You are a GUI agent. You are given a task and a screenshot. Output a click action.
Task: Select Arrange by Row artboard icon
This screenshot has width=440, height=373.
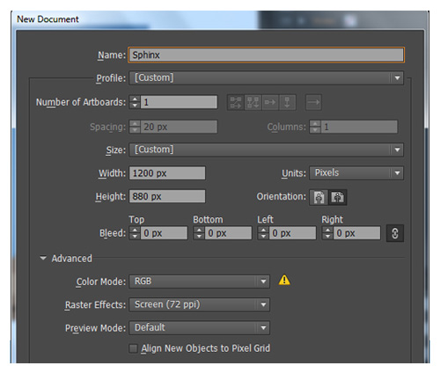(270, 102)
